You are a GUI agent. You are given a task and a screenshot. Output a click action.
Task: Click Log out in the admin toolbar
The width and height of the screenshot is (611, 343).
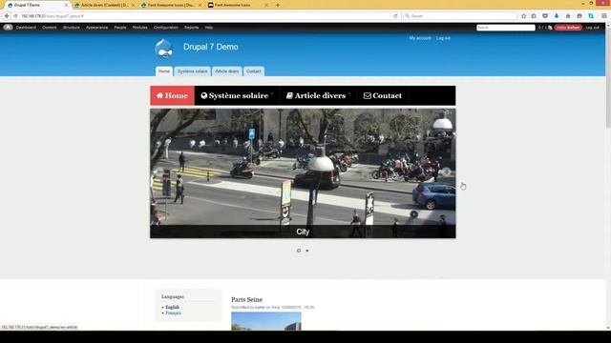point(592,28)
